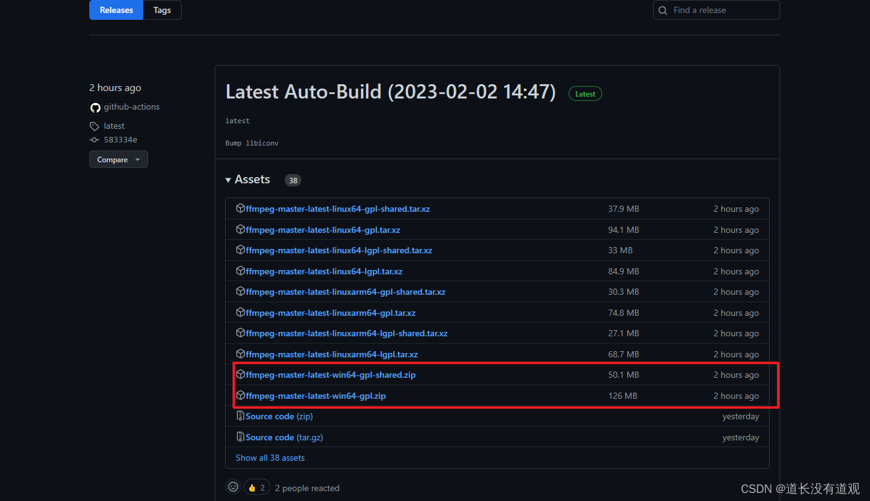Open commit 583334e
870x501 pixels.
pos(120,140)
